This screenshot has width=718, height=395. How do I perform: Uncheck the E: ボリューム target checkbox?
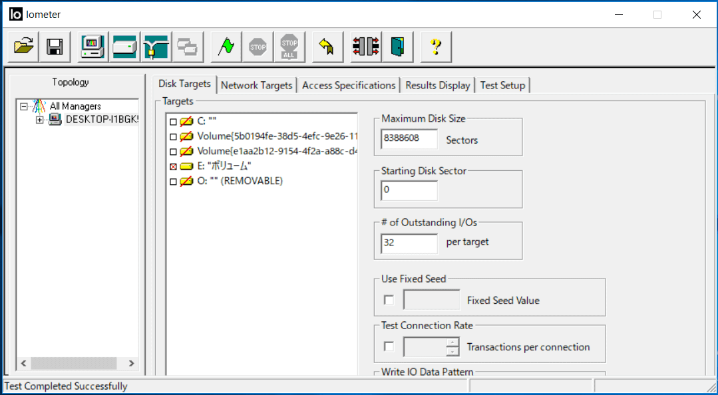(173, 167)
